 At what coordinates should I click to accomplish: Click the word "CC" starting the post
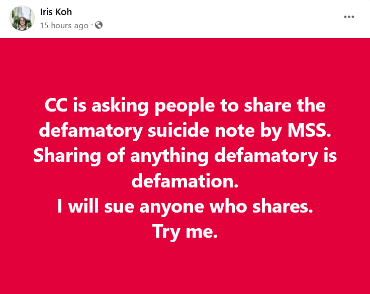pyautogui.click(x=56, y=106)
